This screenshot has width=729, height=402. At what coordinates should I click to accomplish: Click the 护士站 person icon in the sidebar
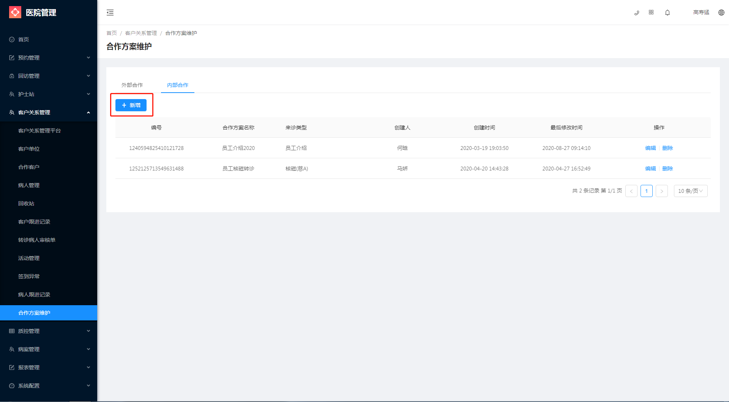coord(12,94)
